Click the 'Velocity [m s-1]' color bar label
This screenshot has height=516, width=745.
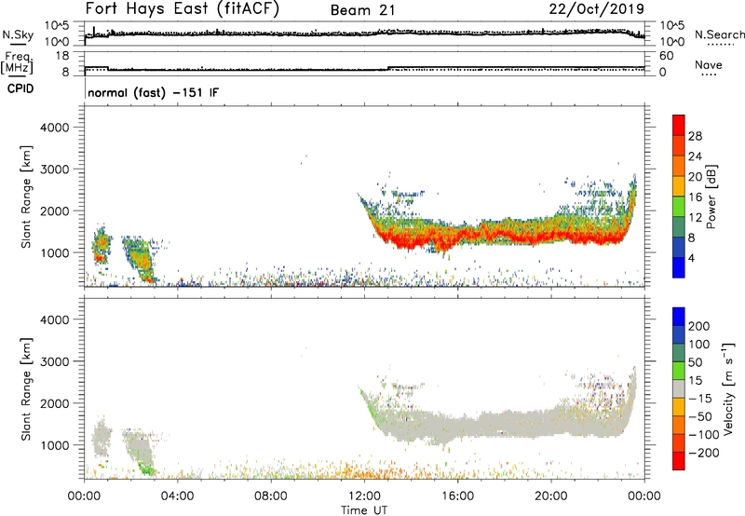(x=728, y=388)
